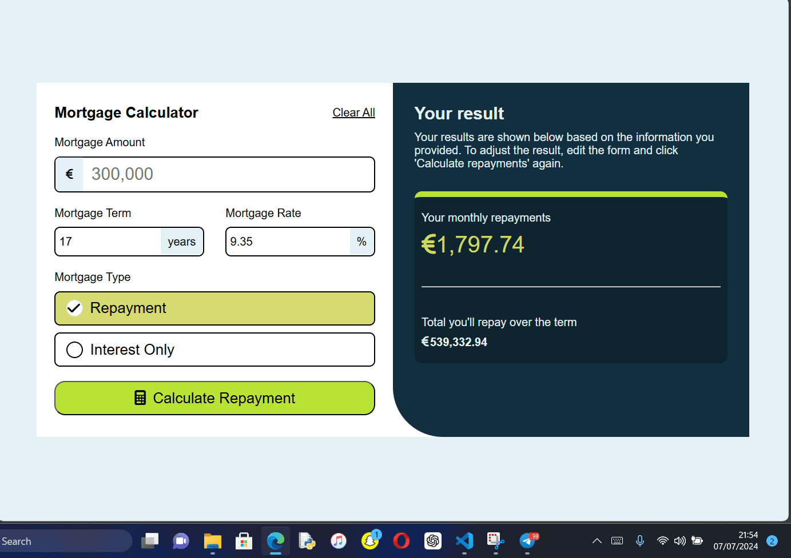
Task: Launch the Opera browser
Action: click(402, 541)
